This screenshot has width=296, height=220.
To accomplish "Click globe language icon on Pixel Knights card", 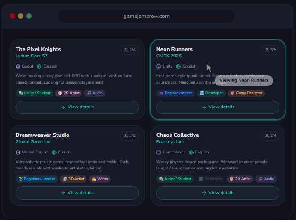I will (x=39, y=66).
